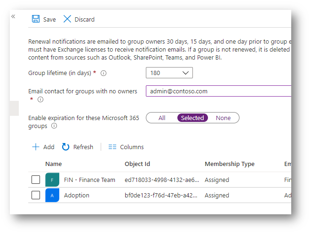Collapse the side panel with double chevron
311x234 pixels.
coord(13,16)
